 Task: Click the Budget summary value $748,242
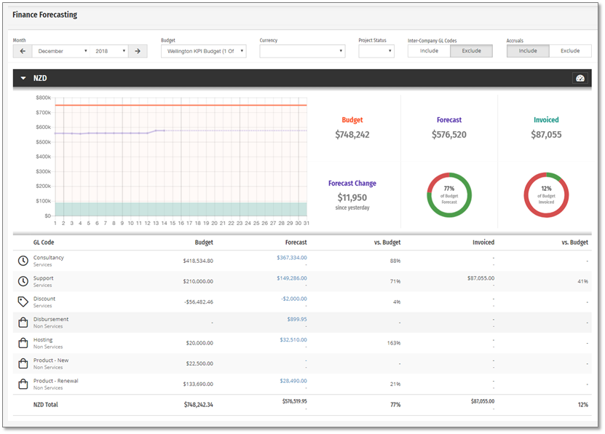tap(352, 135)
